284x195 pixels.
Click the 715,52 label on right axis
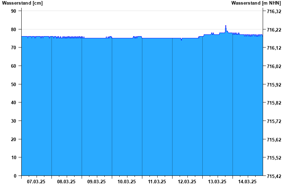coord(274,158)
